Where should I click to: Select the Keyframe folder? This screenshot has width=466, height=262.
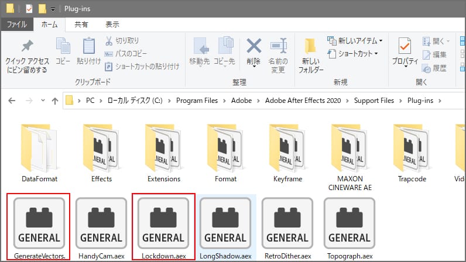[287, 153]
